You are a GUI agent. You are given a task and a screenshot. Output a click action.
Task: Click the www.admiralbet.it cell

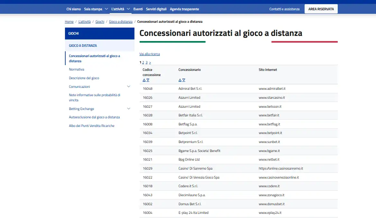[x=272, y=88]
